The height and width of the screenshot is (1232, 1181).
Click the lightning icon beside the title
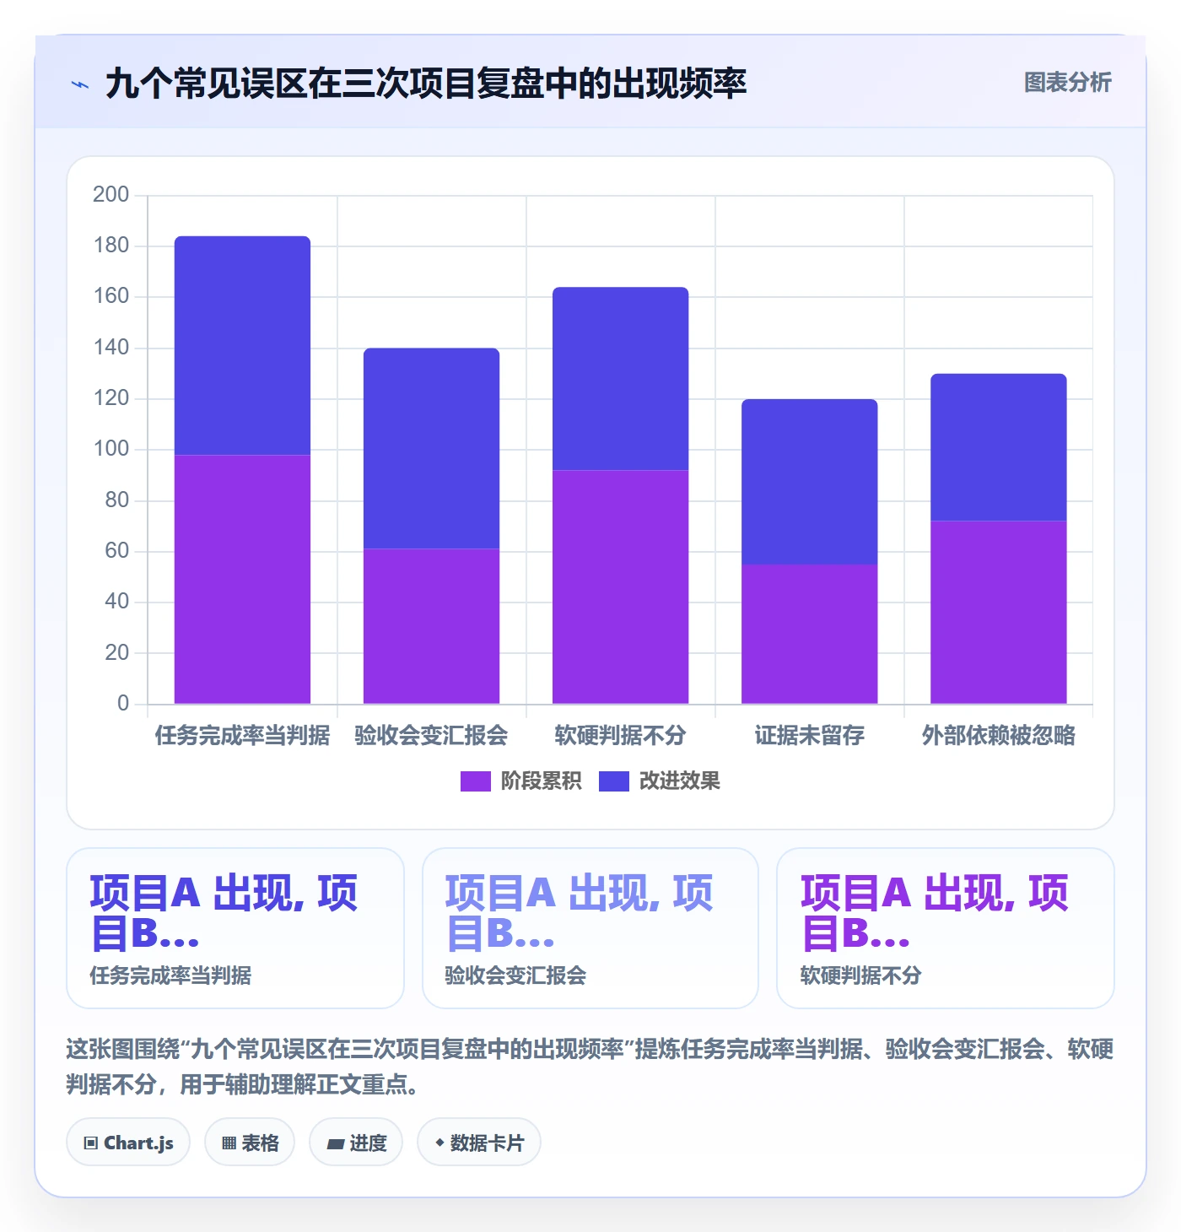coord(80,84)
